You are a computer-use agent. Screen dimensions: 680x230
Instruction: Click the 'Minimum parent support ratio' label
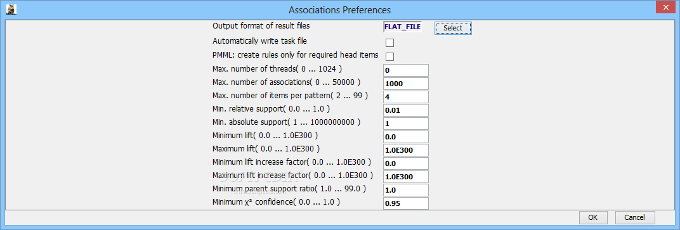click(x=289, y=188)
